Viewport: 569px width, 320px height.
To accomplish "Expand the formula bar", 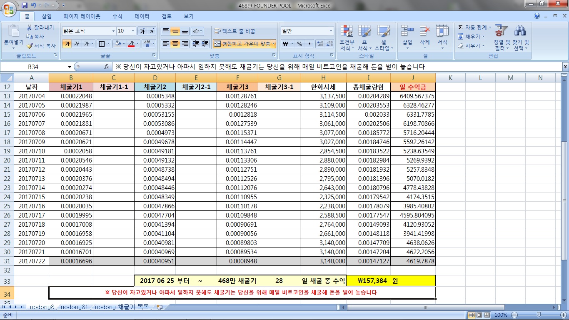I will 565,67.
